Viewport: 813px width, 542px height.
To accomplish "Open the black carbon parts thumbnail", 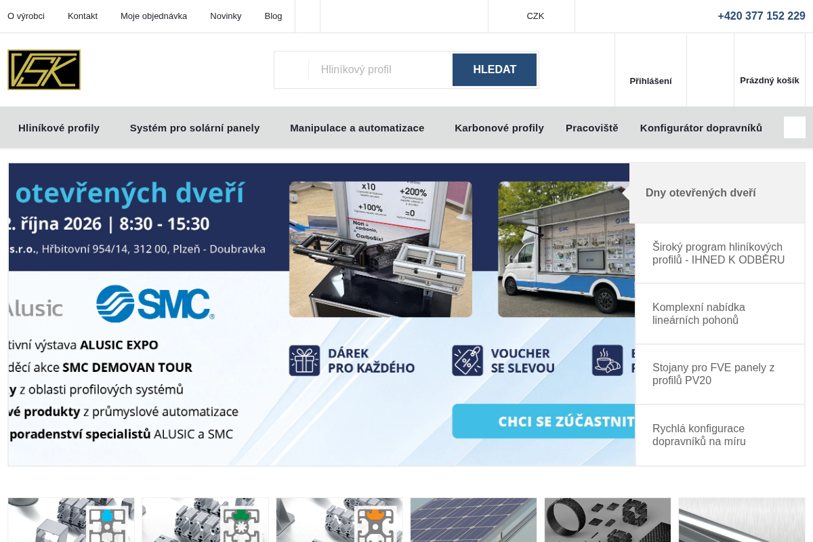I will click(x=608, y=520).
